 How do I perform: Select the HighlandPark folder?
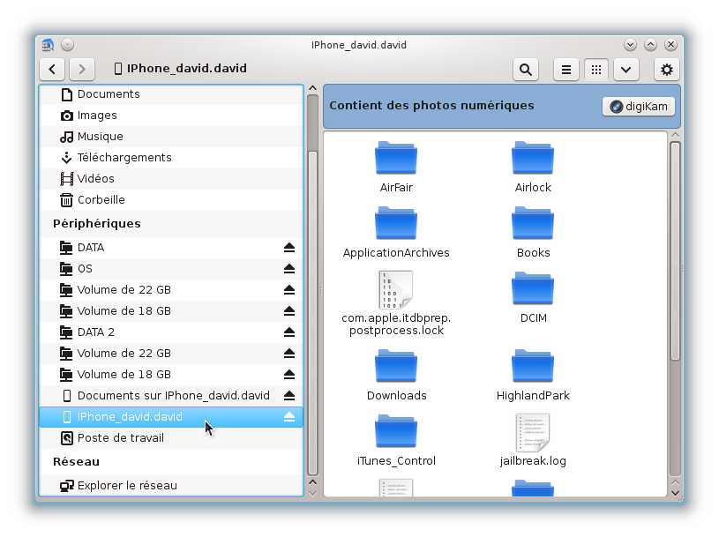point(533,376)
